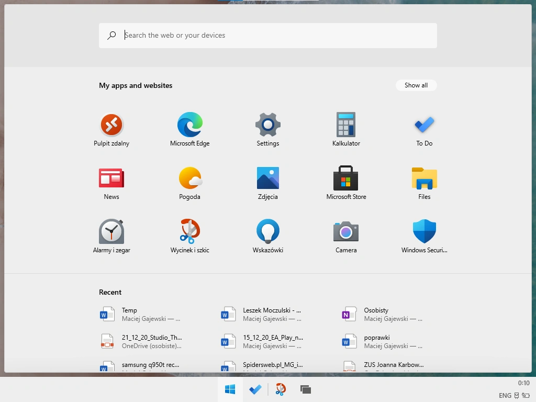This screenshot has height=402, width=536.
Task: Open the Zdjęcia photos app
Action: tap(267, 184)
